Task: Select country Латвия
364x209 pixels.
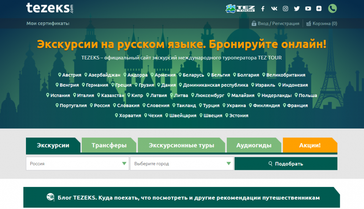Action: tap(158, 96)
